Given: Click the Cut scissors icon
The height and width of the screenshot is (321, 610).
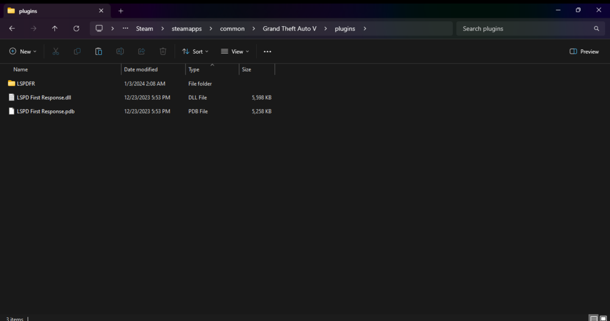Looking at the screenshot, I should pos(56,52).
